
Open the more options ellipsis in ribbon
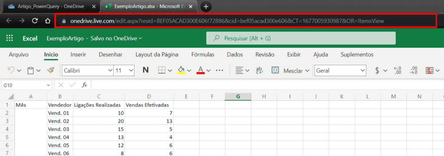(220, 70)
